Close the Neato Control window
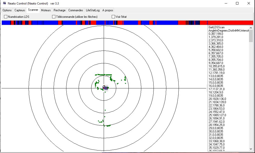 (249, 4)
